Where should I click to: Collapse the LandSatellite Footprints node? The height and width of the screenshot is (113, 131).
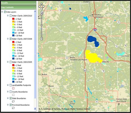point(8,85)
